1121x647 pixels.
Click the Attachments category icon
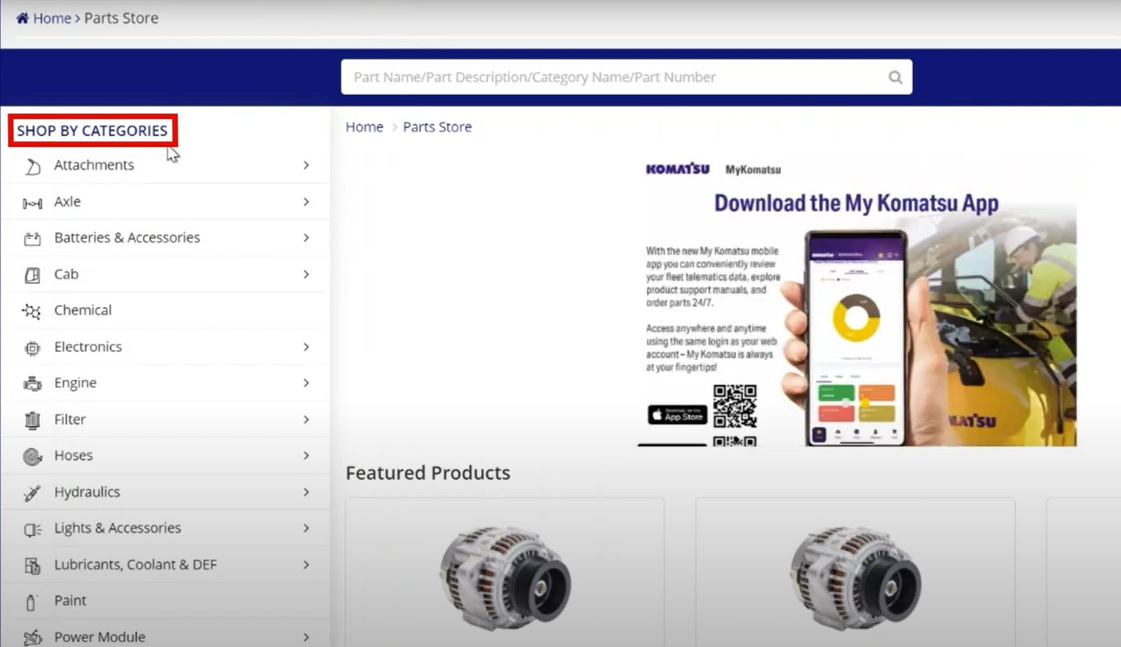coord(32,166)
